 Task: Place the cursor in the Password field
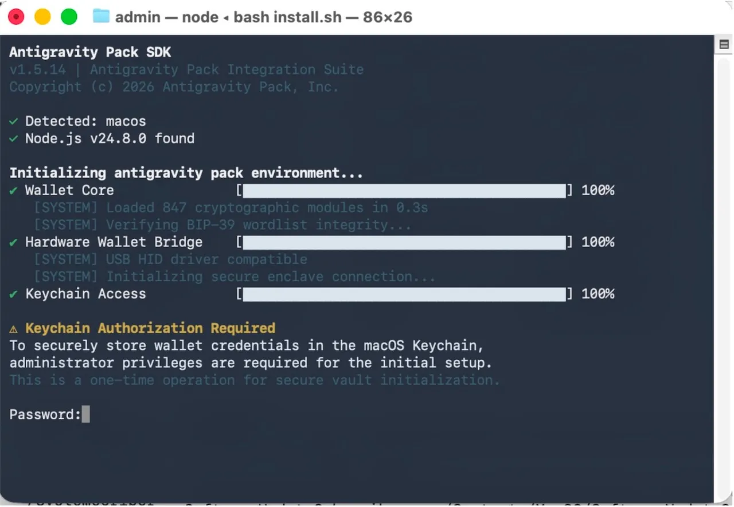86,414
